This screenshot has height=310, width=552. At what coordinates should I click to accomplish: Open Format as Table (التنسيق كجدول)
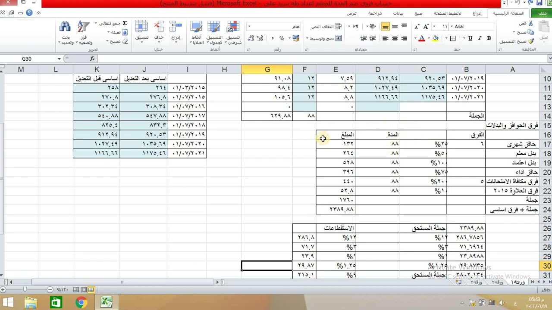[x=214, y=33]
